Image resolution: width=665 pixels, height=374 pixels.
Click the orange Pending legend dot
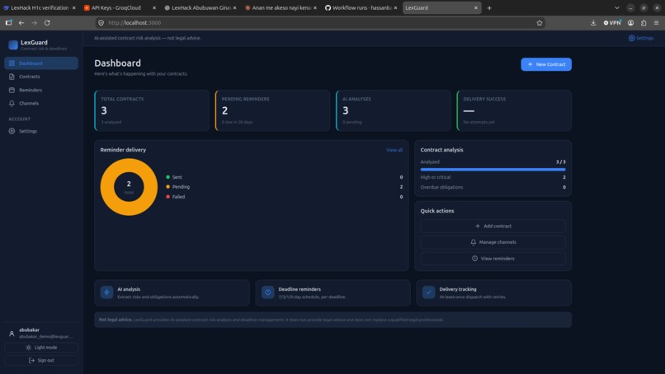tap(168, 187)
